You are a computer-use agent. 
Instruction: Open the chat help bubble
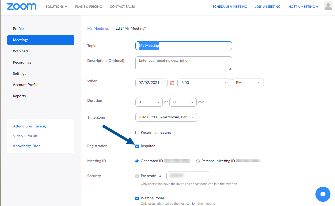(x=323, y=194)
